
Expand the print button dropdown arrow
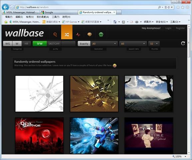141,22
